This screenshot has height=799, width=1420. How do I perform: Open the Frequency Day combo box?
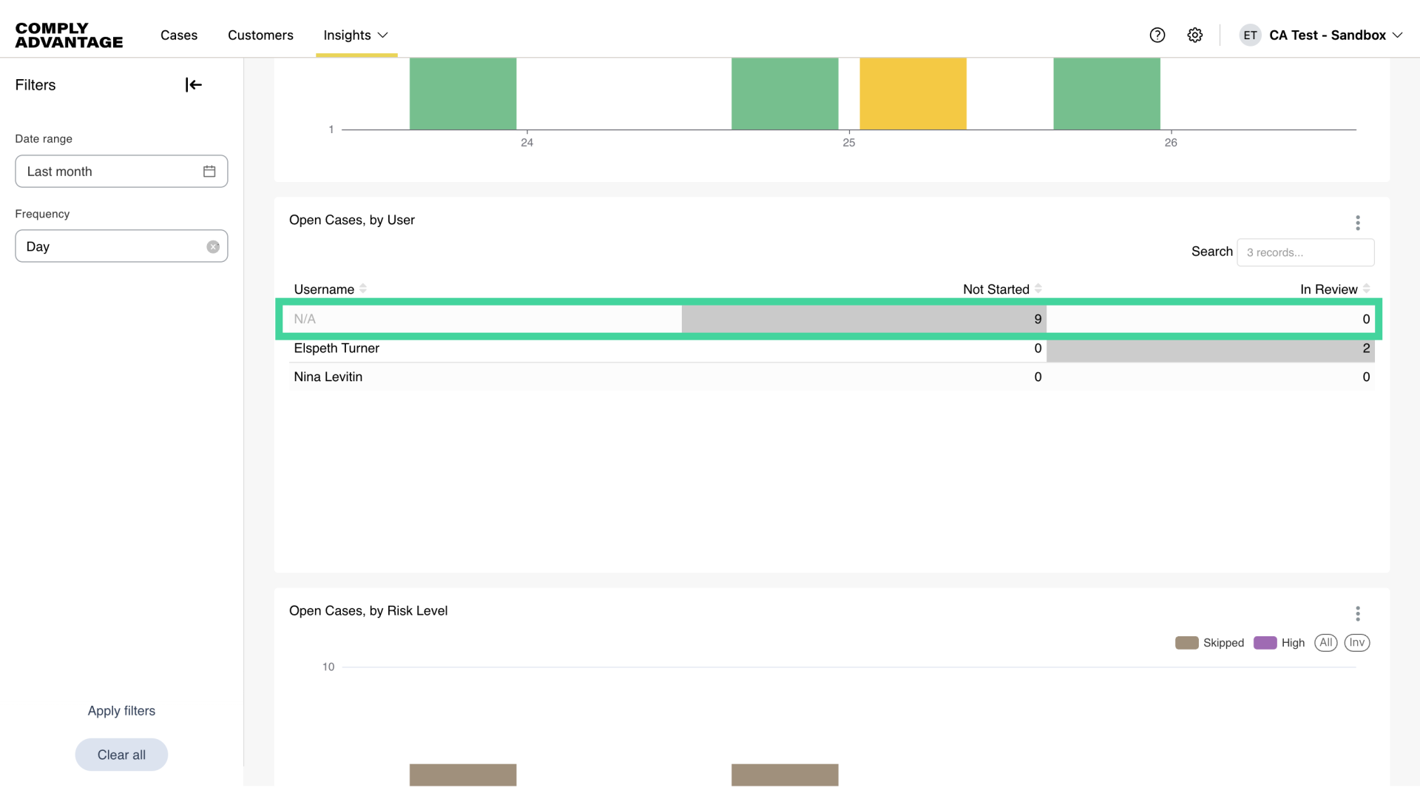[111, 246]
